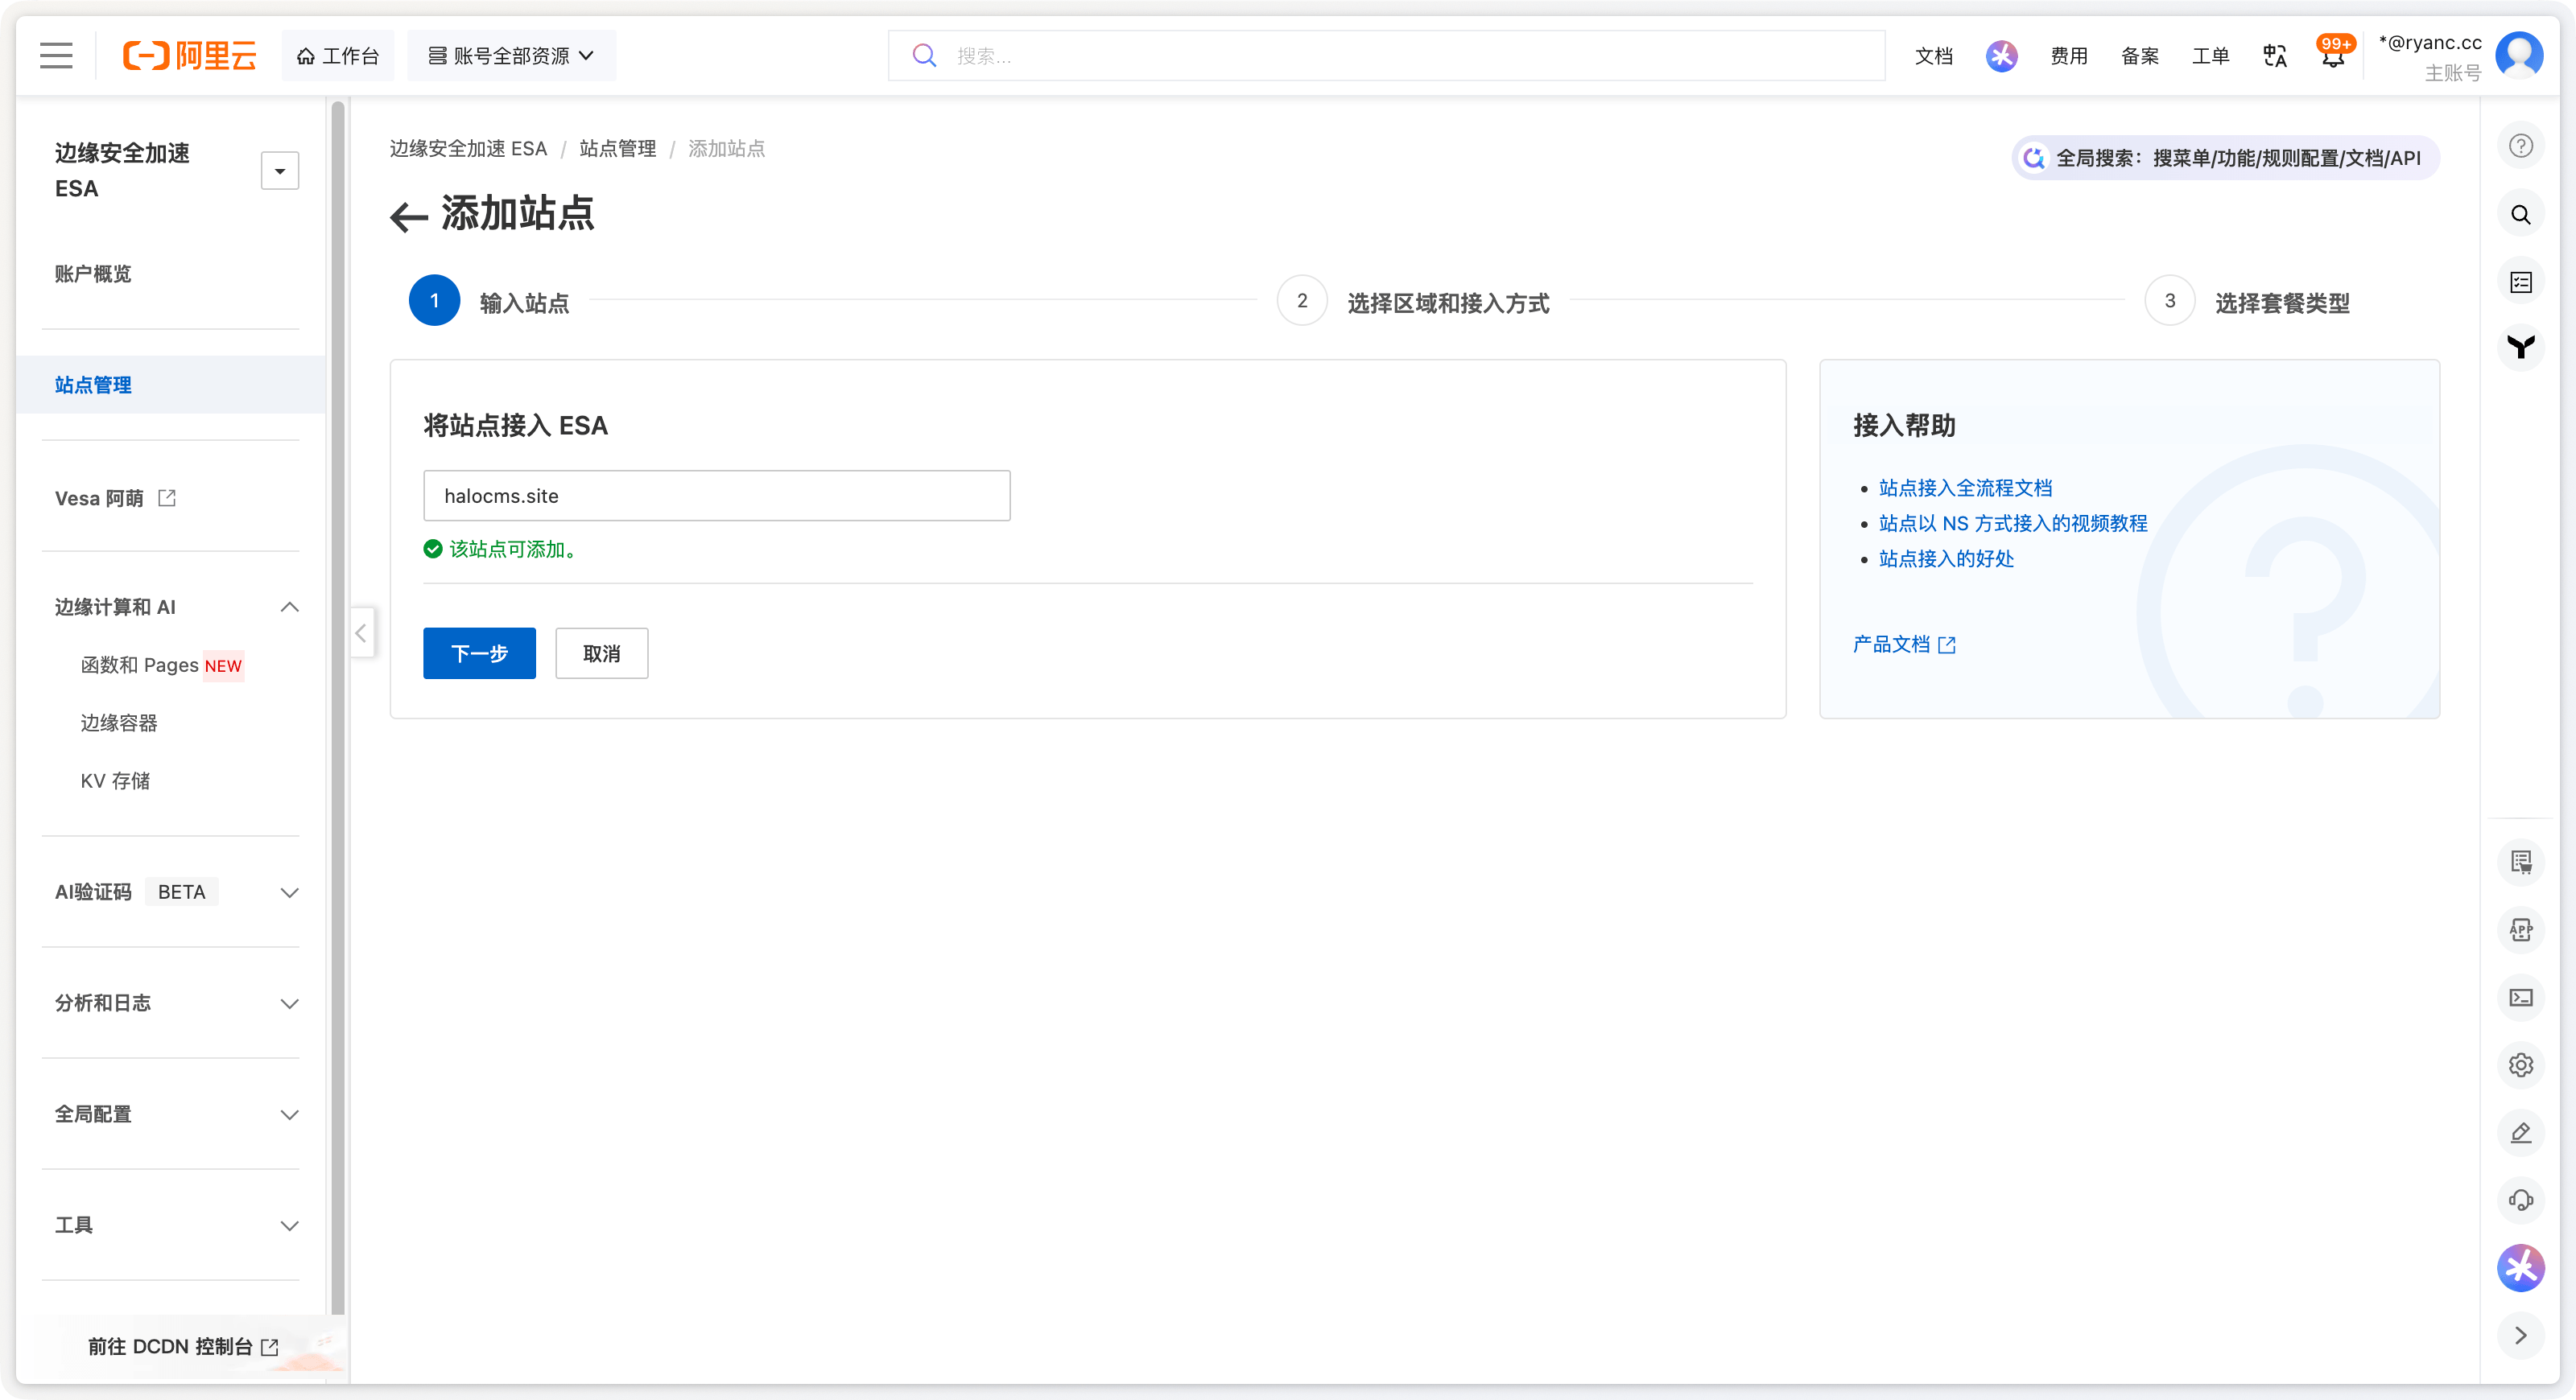Open the 站点接入全流程文档 link
Viewport: 2576px width, 1400px height.
click(1964, 488)
